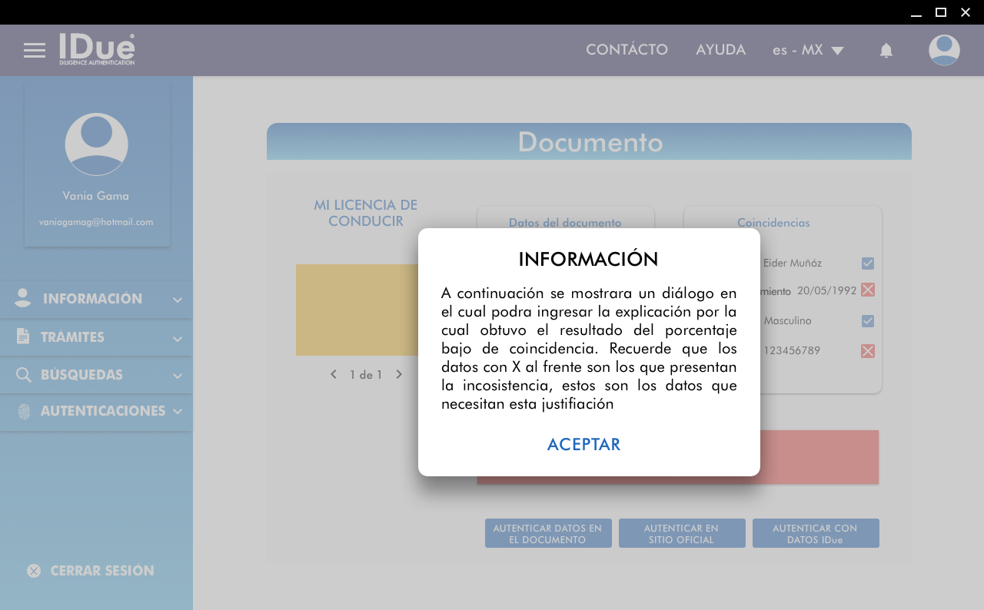Click the Trámites document icon
Screen dimensions: 984x610
tap(23, 336)
